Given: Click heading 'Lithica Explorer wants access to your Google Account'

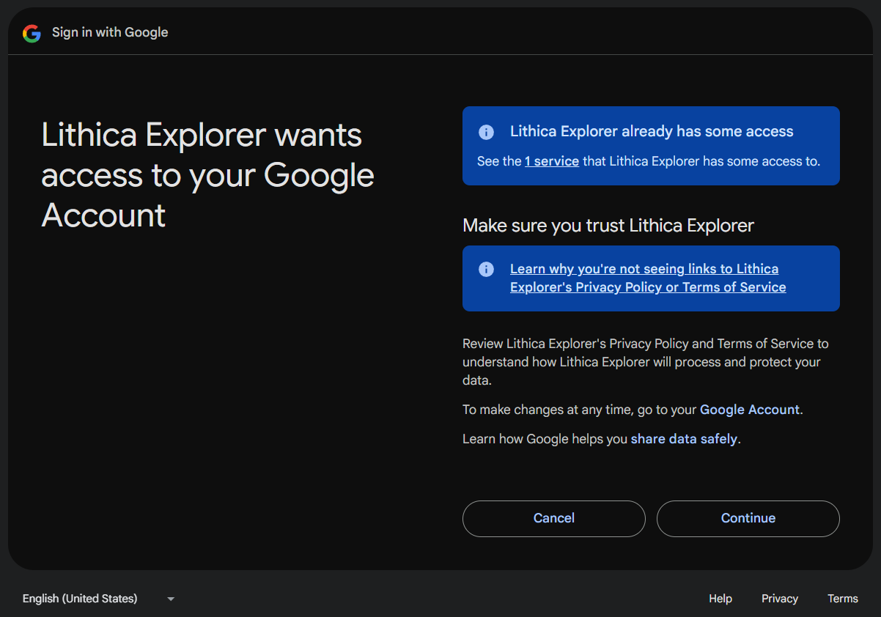Looking at the screenshot, I should pyautogui.click(x=208, y=175).
